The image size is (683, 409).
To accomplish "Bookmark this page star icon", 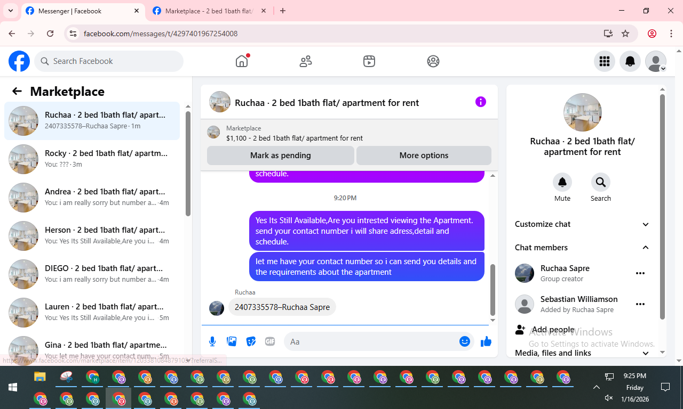I will [x=625, y=34].
